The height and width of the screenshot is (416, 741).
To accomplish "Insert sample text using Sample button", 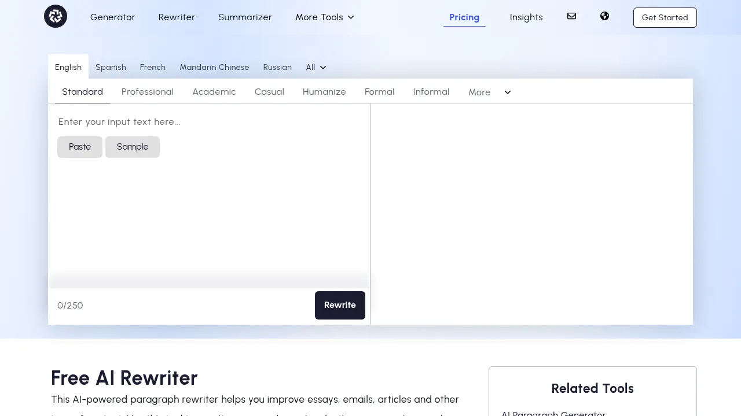I will [132, 147].
